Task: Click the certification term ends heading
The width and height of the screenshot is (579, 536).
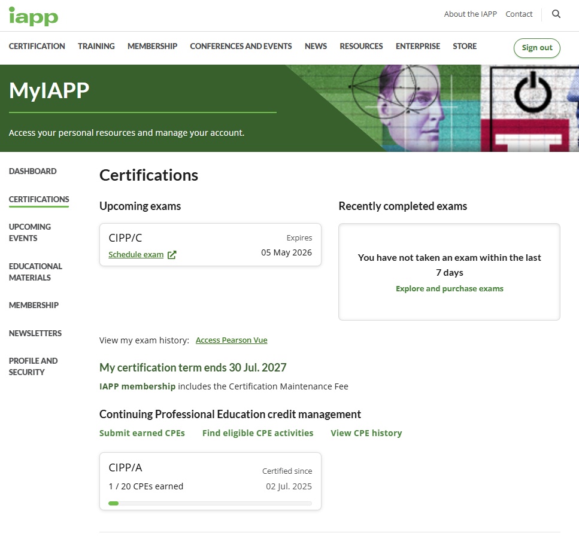Action: pos(193,368)
